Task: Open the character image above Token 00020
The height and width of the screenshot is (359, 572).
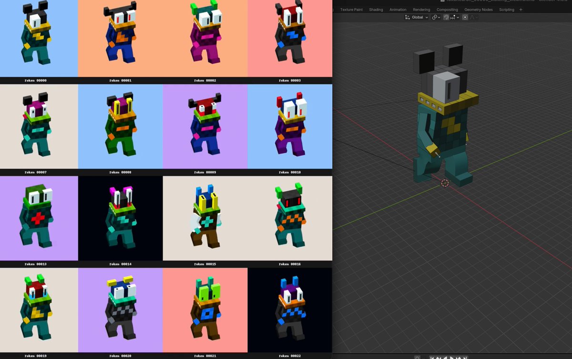Action: click(x=120, y=310)
